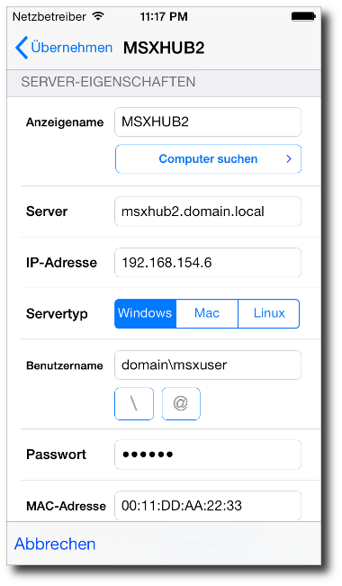342x586 pixels.
Task: Open Computer suchen
Action: coord(208,158)
